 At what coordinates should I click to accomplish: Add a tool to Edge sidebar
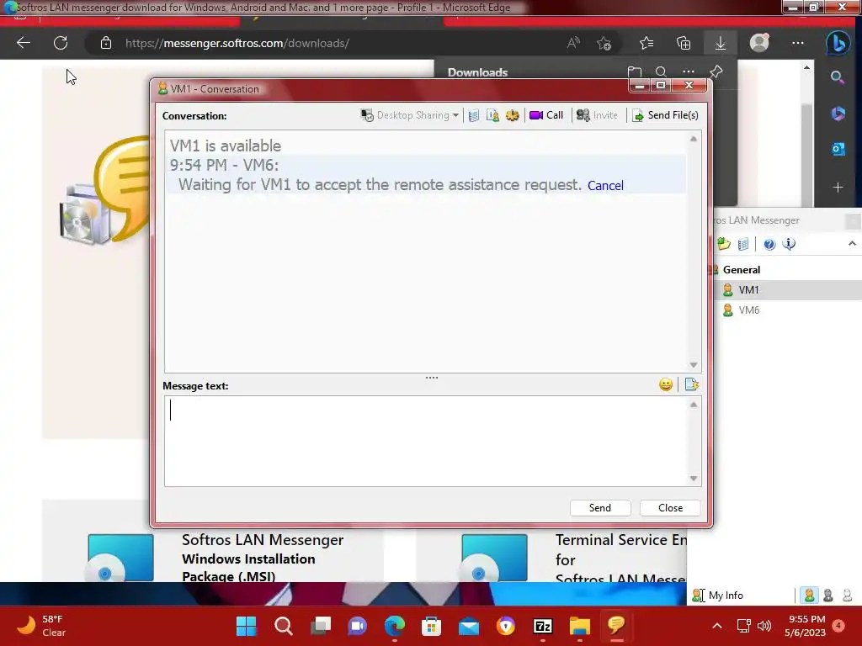click(838, 188)
